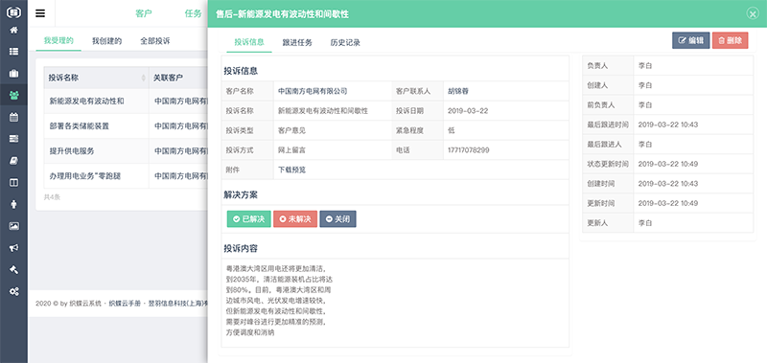Sort by 投诉名称 column arrows
767x363 pixels.
pyautogui.click(x=143, y=78)
